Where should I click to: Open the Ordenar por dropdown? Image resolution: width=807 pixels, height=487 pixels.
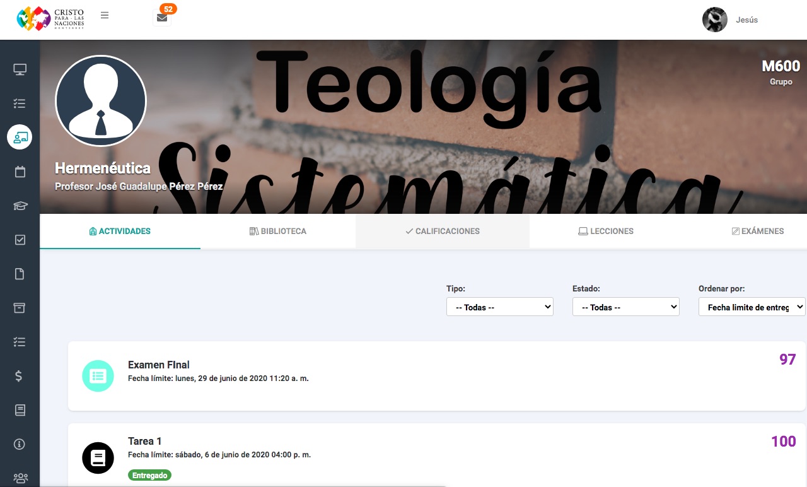click(x=752, y=307)
